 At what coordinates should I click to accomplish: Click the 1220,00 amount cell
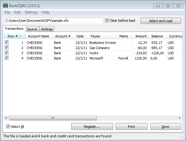point(141,58)
